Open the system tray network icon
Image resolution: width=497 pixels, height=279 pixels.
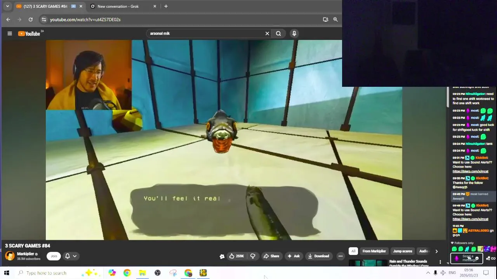pyautogui.click(x=443, y=273)
